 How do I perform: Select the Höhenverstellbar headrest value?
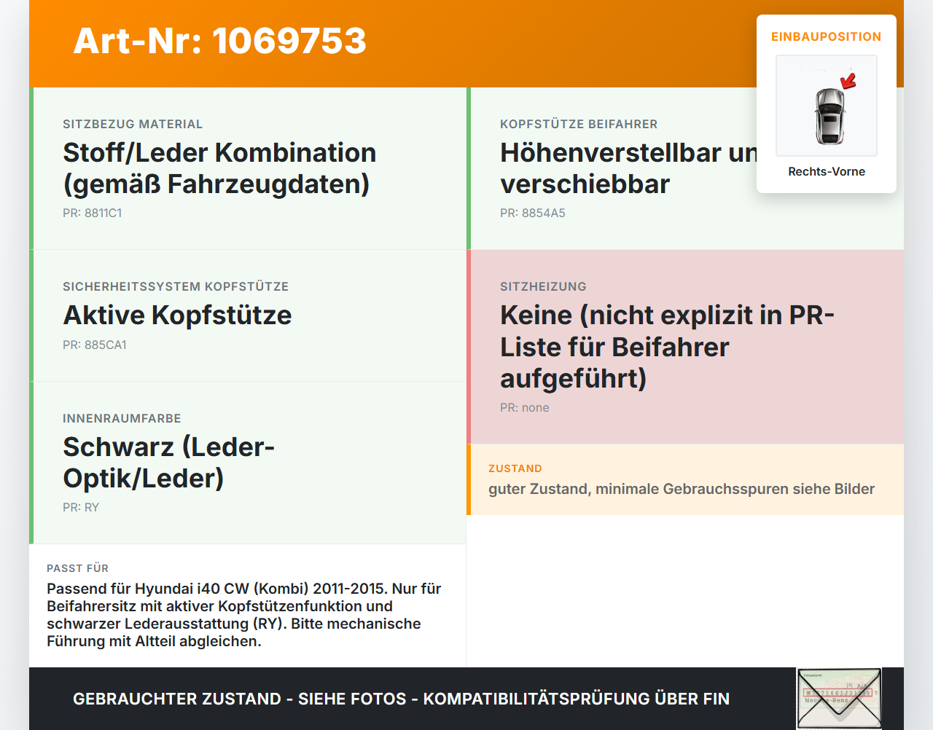pos(628,168)
